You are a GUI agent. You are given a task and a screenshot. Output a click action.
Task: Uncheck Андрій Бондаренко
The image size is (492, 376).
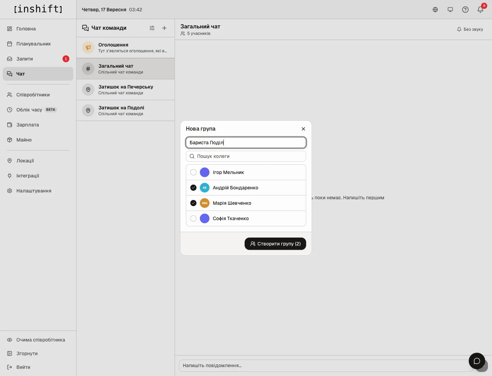point(193,188)
